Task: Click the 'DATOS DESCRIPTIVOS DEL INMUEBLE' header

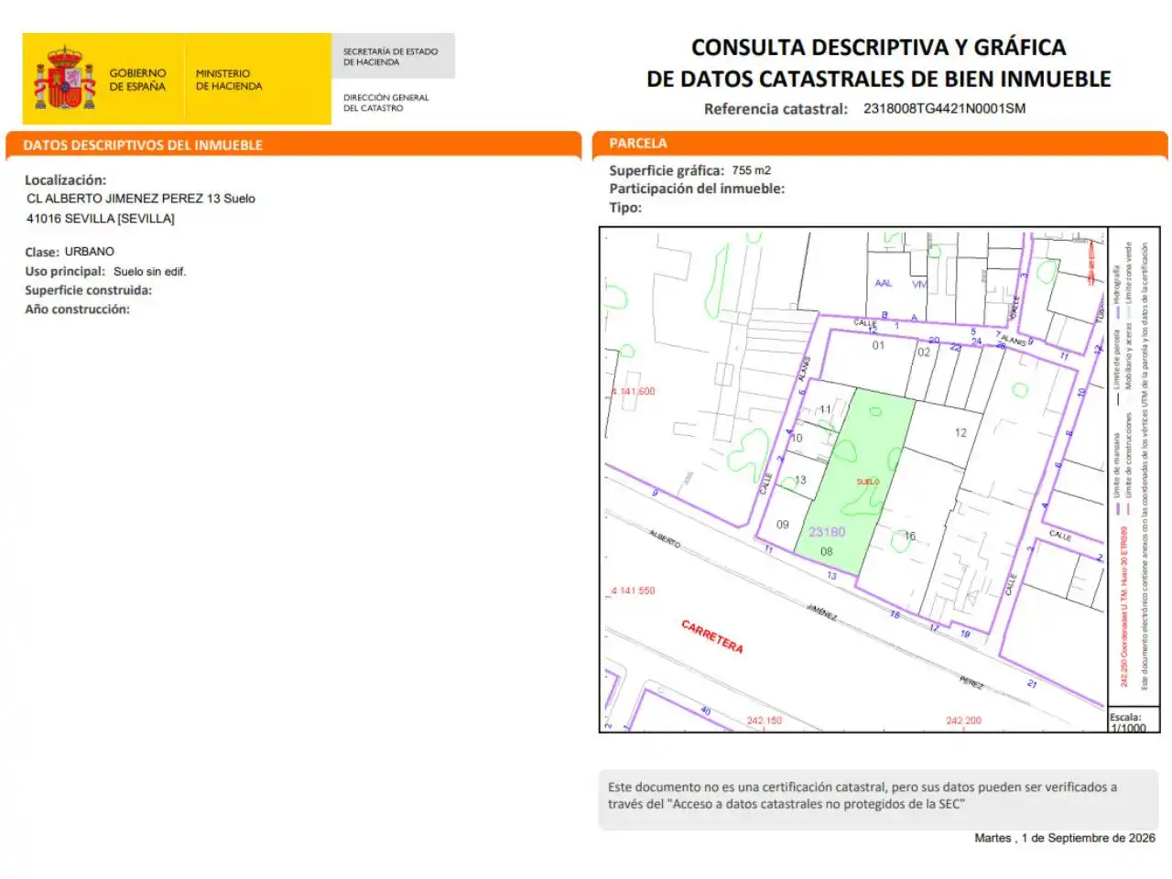Action: (143, 145)
